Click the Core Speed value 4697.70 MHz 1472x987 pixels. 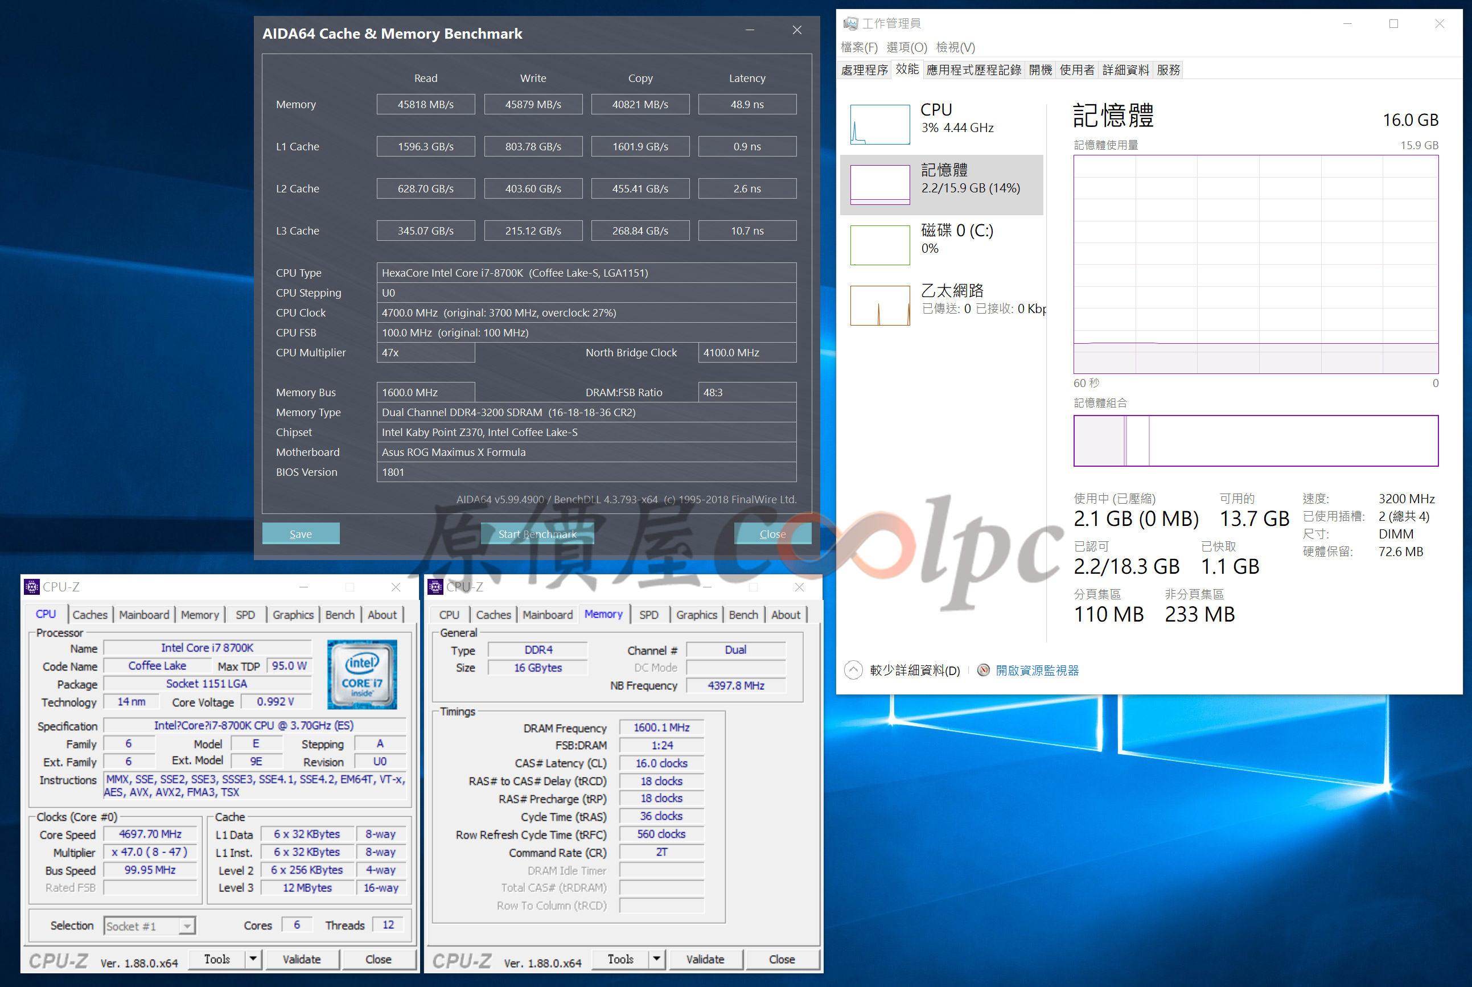click(x=150, y=834)
